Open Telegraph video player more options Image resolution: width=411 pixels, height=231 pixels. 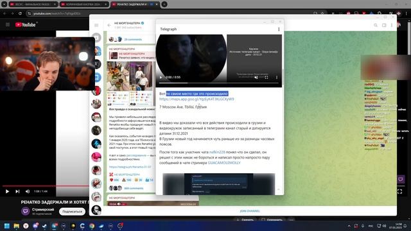pyautogui.click(x=277, y=77)
